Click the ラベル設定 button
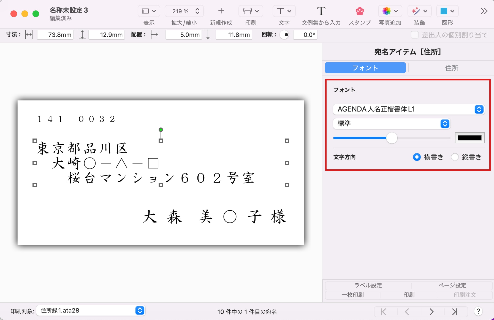This screenshot has width=494, height=320. click(x=368, y=285)
